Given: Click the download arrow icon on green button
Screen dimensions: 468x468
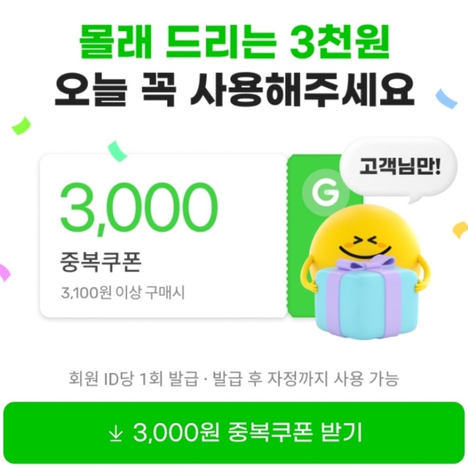Looking at the screenshot, I should click(x=116, y=433).
